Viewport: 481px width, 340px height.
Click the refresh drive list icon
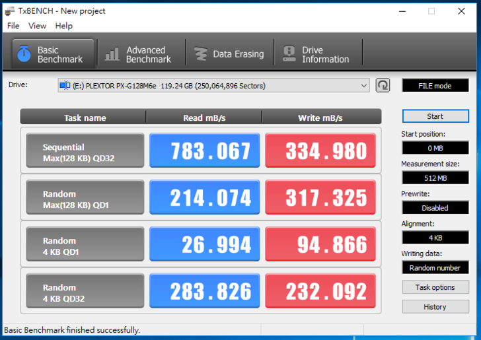[x=383, y=85]
